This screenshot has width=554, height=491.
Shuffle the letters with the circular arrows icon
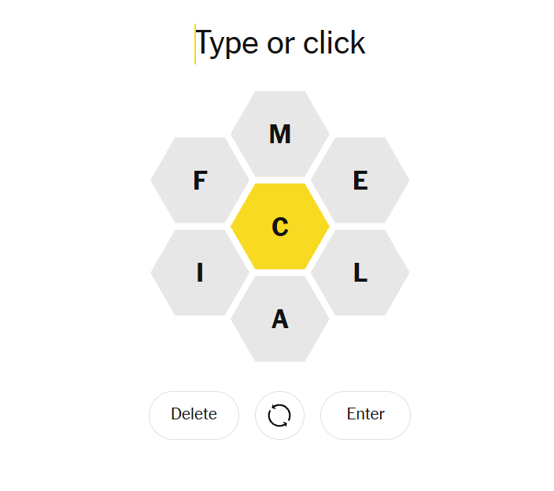(x=279, y=415)
